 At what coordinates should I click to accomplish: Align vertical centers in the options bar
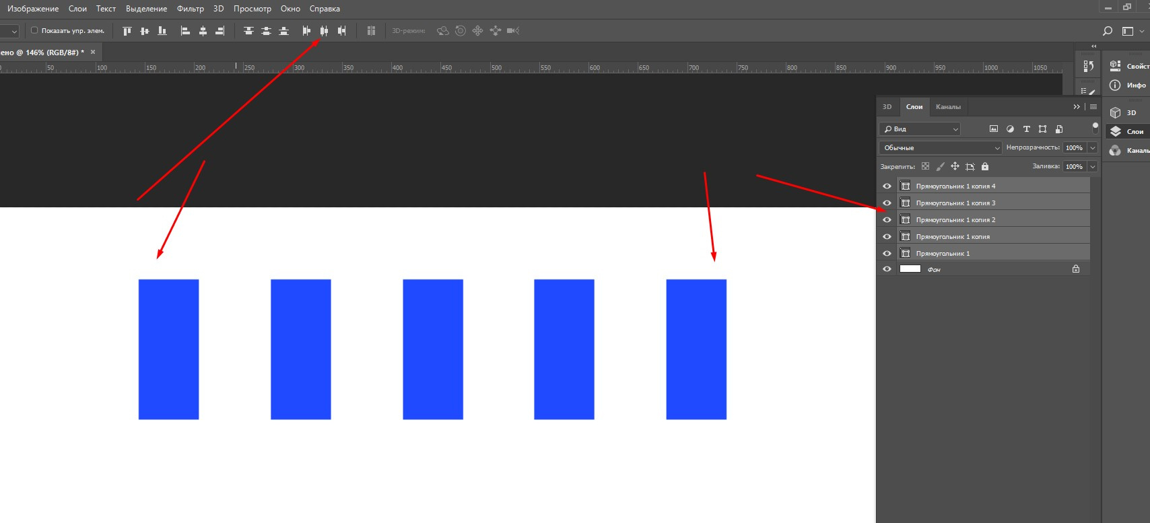145,31
